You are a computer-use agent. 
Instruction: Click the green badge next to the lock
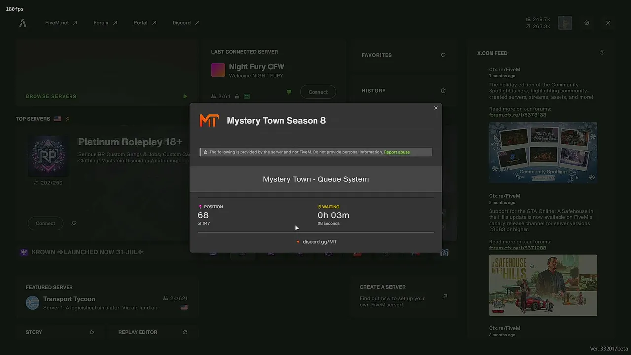click(247, 96)
